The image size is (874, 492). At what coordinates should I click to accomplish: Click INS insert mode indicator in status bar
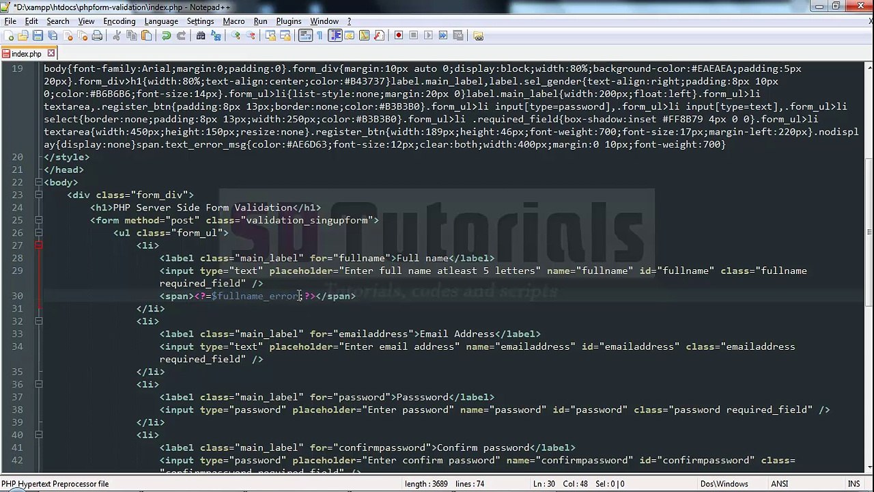point(854,484)
